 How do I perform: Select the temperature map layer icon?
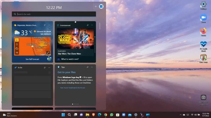coord(17,40)
